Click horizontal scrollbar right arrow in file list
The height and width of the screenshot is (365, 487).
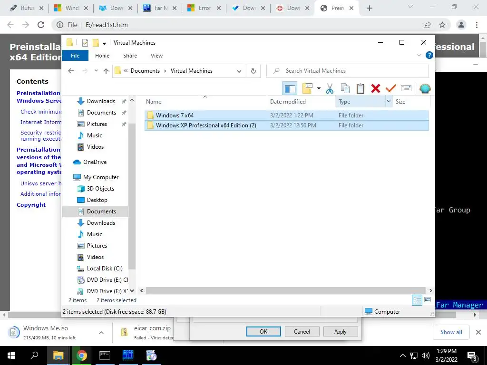click(x=430, y=291)
